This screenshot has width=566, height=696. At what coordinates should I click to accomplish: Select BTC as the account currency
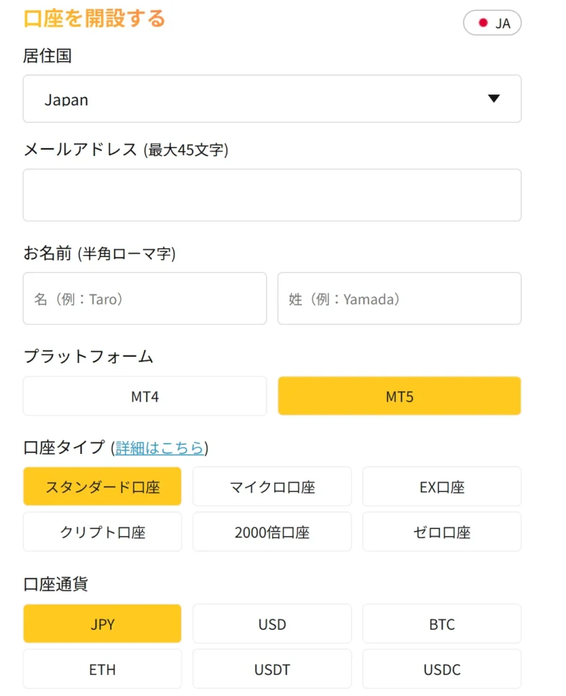point(442,623)
